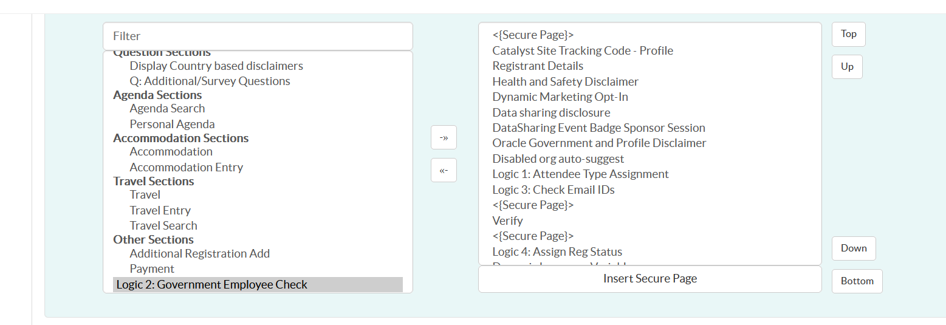
Task: Select the Verify entry
Action: (x=507, y=221)
